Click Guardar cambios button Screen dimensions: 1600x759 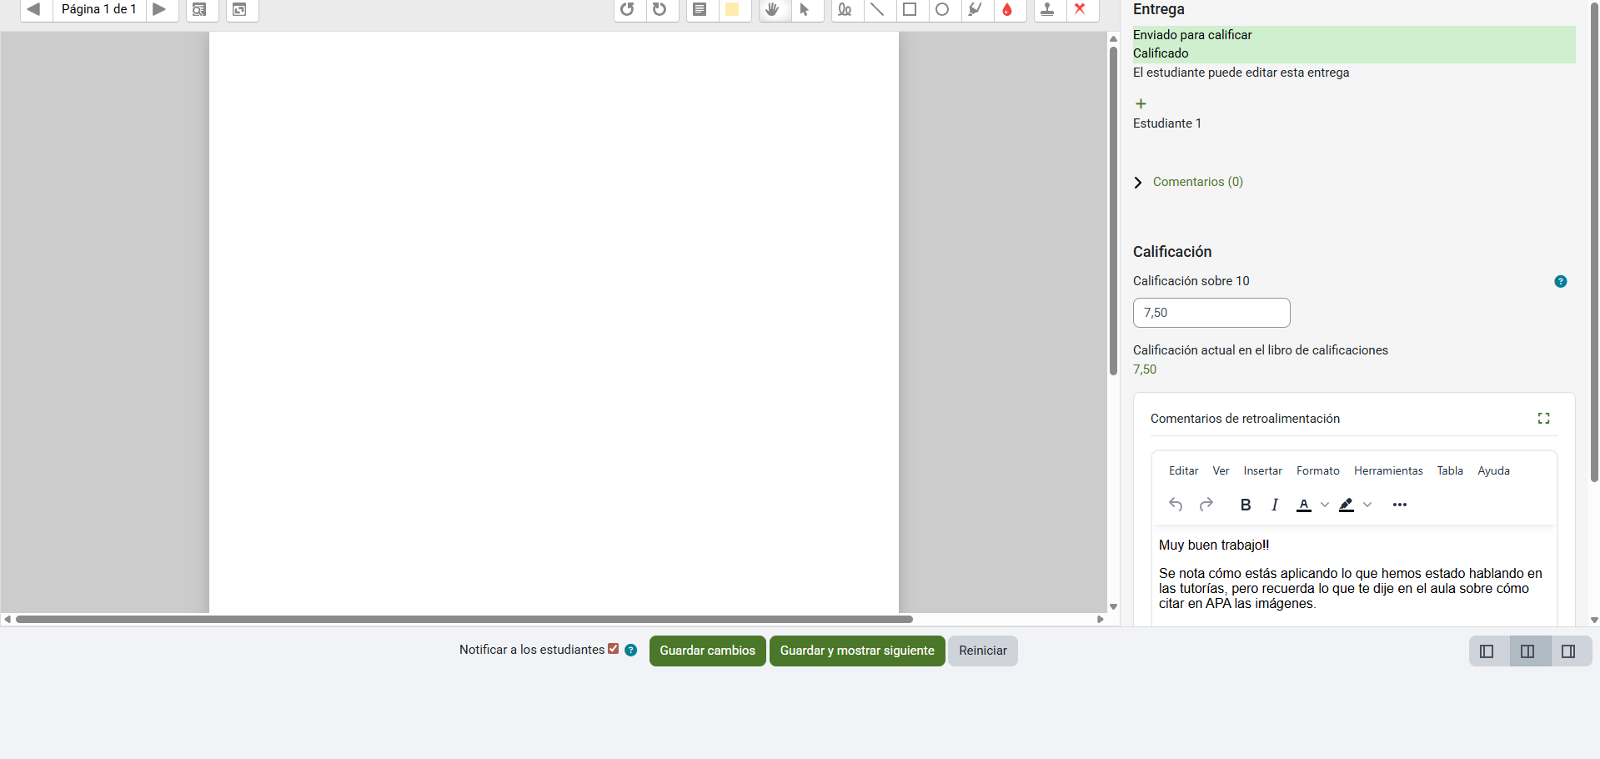click(707, 651)
